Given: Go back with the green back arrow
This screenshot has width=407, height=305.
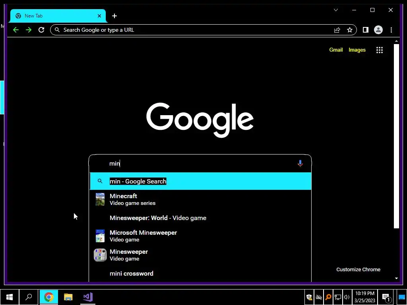Looking at the screenshot, I should click(16, 30).
